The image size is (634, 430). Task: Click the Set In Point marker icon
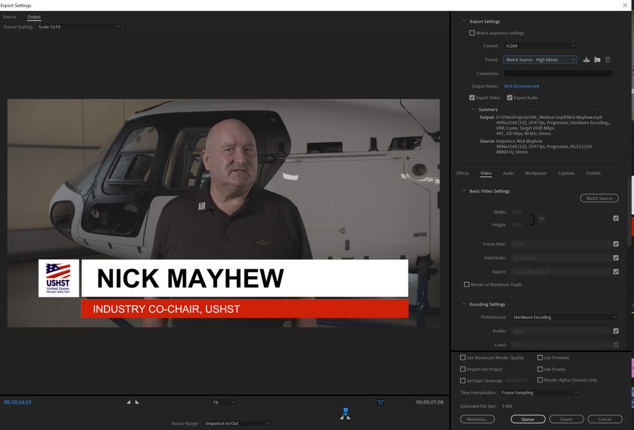pos(129,402)
